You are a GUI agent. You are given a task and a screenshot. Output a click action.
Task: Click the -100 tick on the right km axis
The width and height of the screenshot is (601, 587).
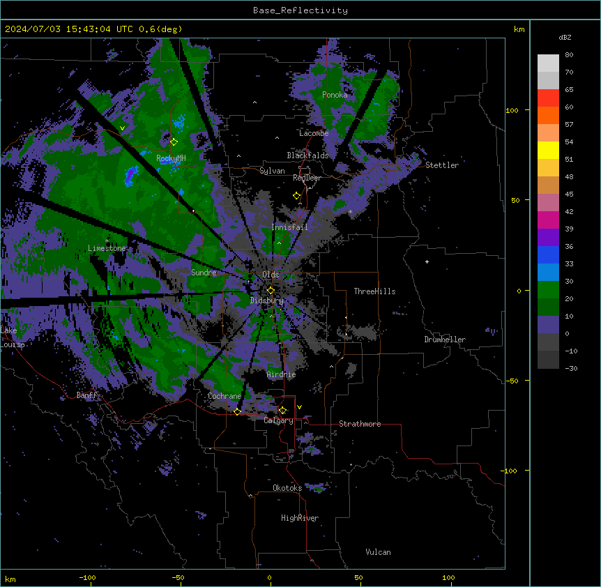[510, 471]
